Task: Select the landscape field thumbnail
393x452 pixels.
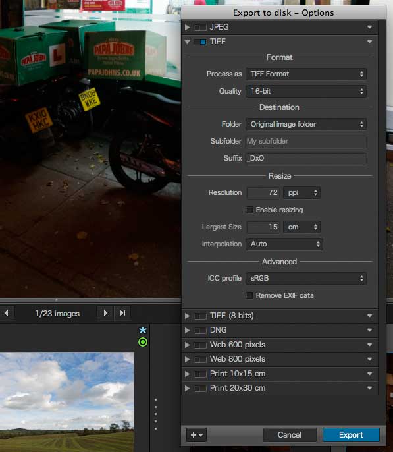Action: point(66,402)
